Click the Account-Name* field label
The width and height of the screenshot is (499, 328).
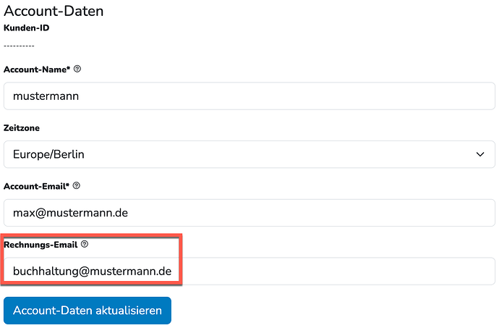[37, 70]
